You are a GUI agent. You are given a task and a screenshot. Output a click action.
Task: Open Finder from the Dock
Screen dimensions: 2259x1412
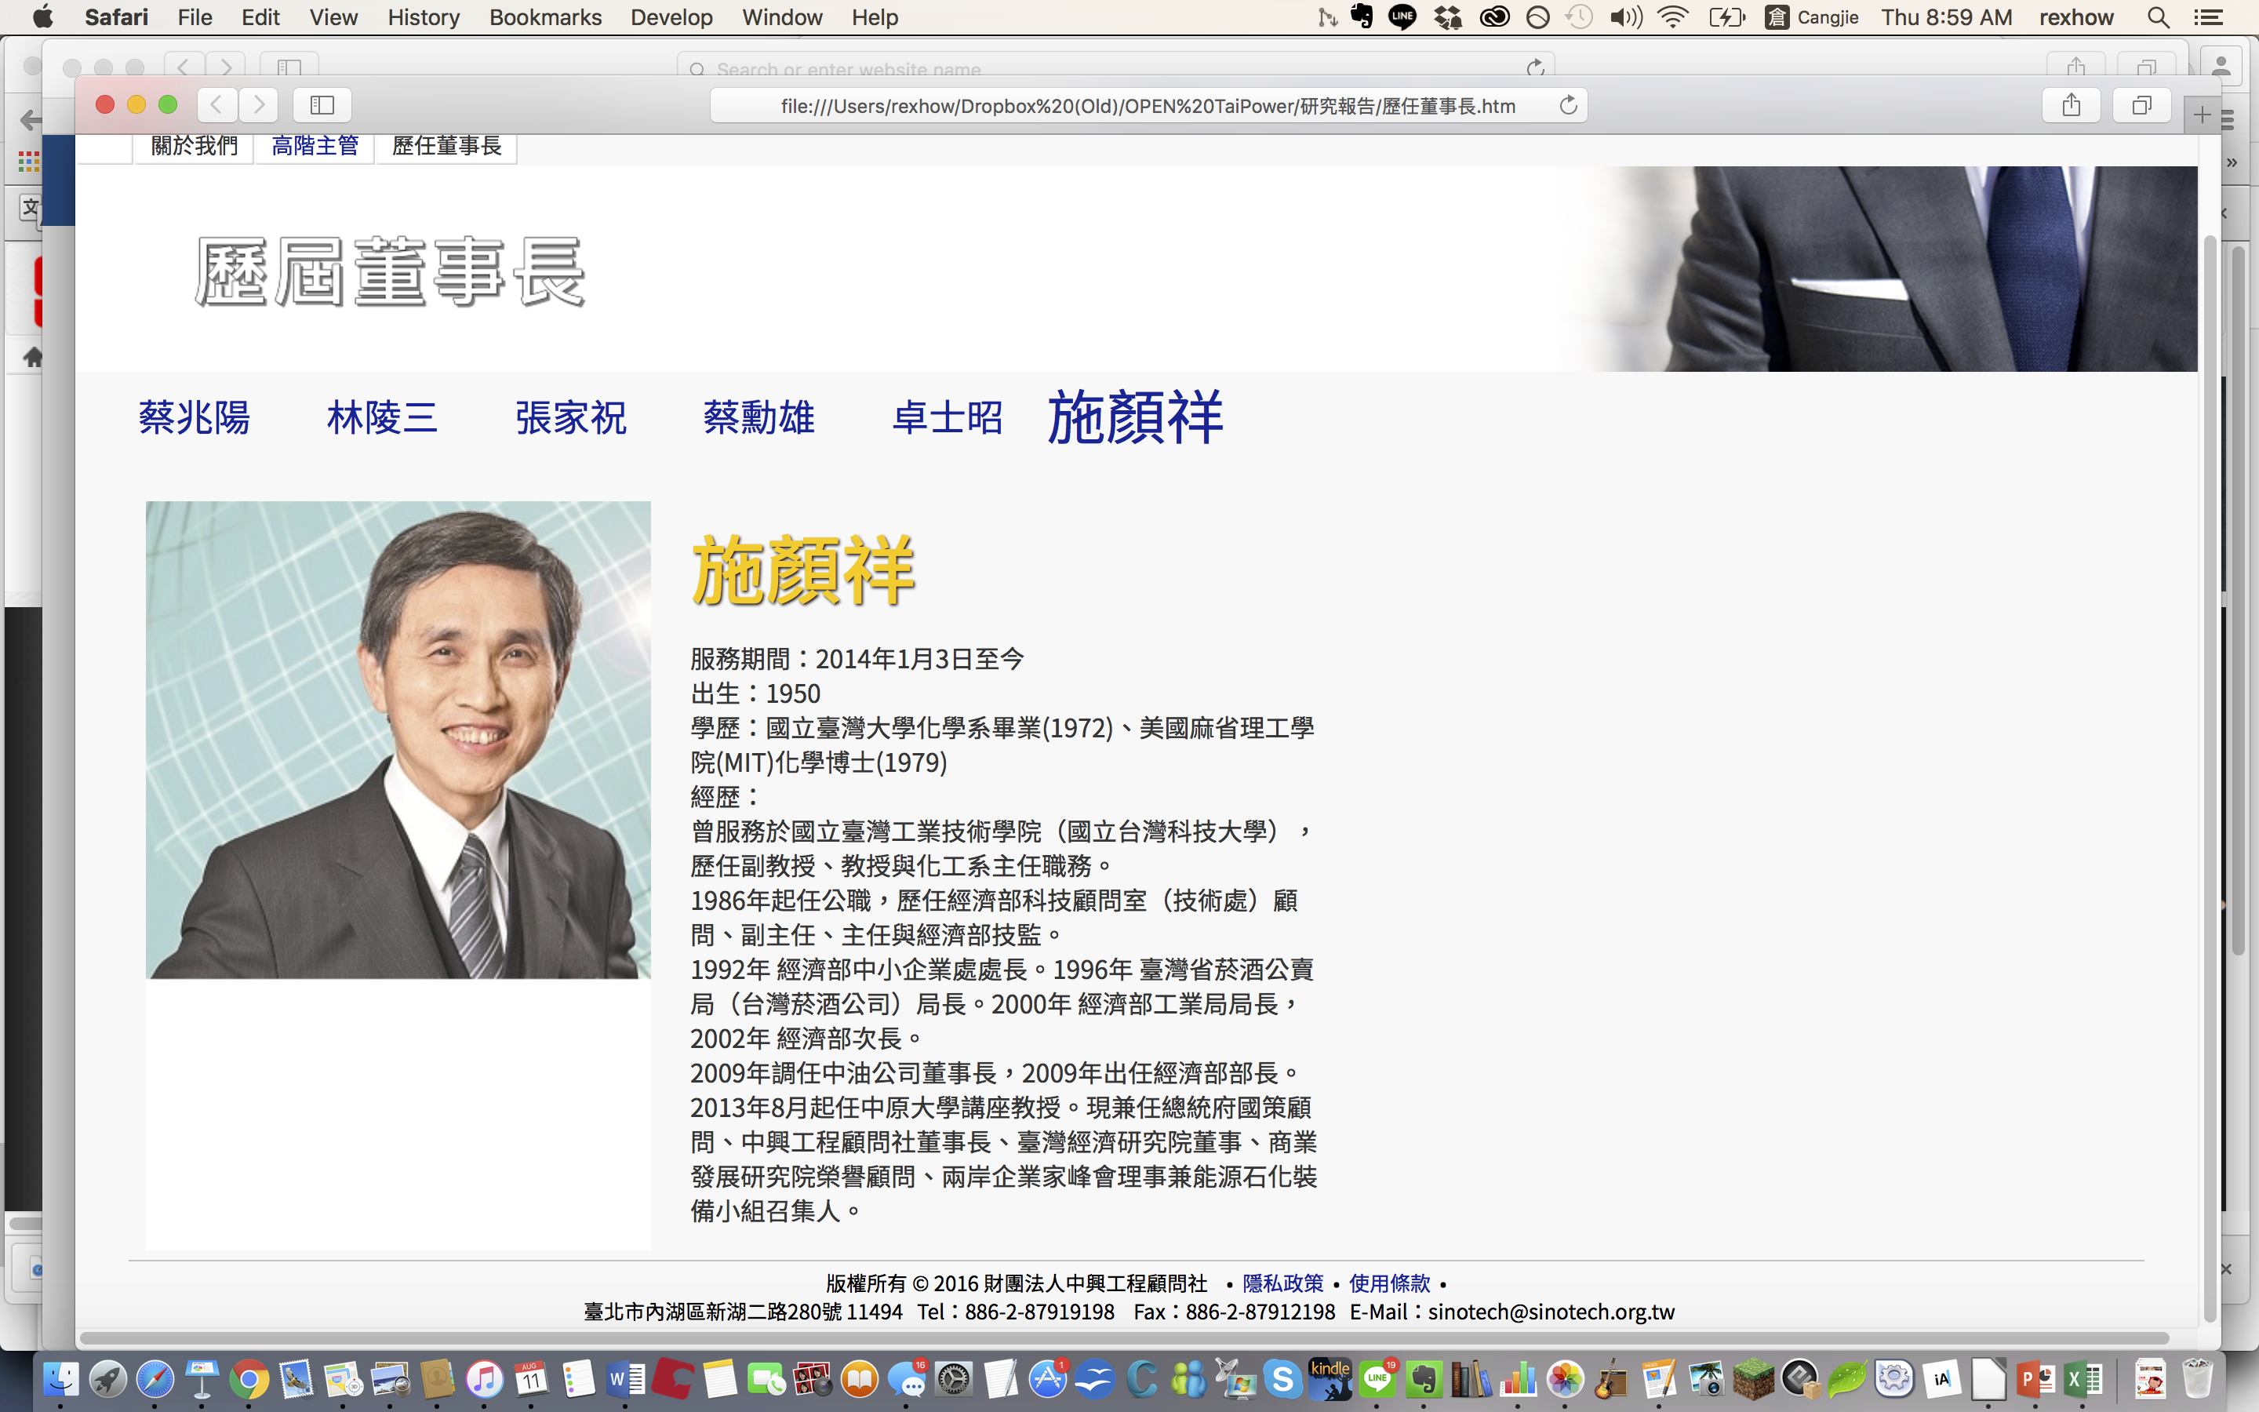pos(62,1378)
